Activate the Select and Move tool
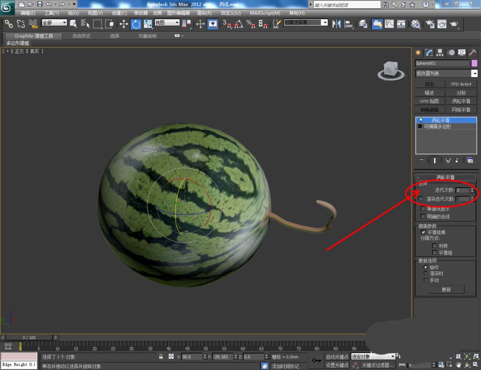 pyautogui.click(x=124, y=24)
